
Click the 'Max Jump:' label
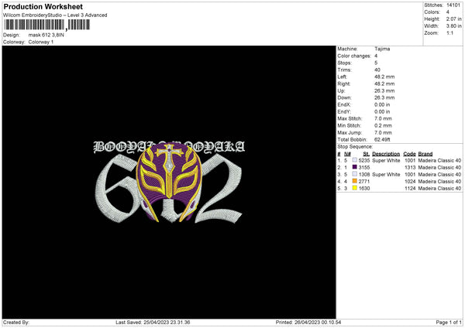tap(350, 132)
